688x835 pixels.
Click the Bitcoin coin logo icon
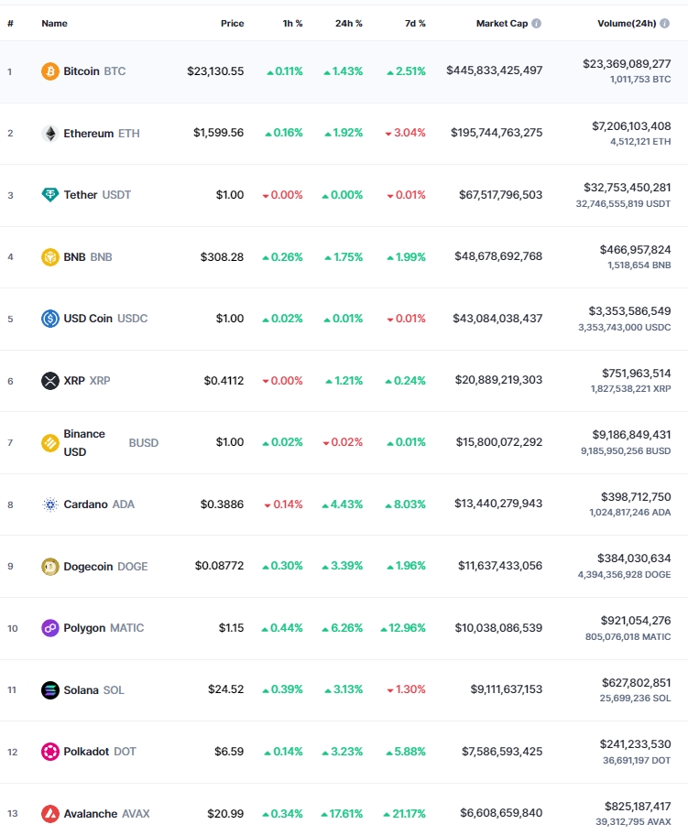50,70
